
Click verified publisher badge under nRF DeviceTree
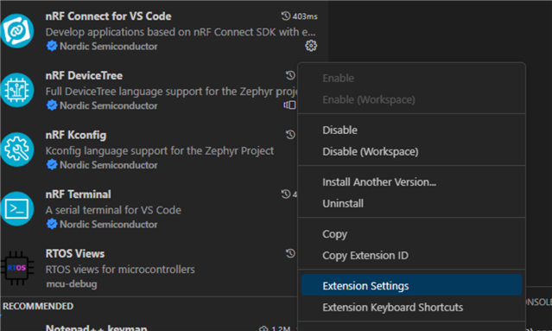point(52,105)
